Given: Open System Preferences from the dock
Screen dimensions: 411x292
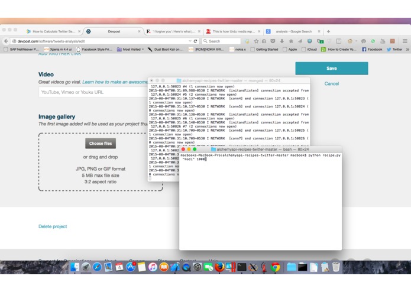Looking at the screenshot, I should click(198, 267).
